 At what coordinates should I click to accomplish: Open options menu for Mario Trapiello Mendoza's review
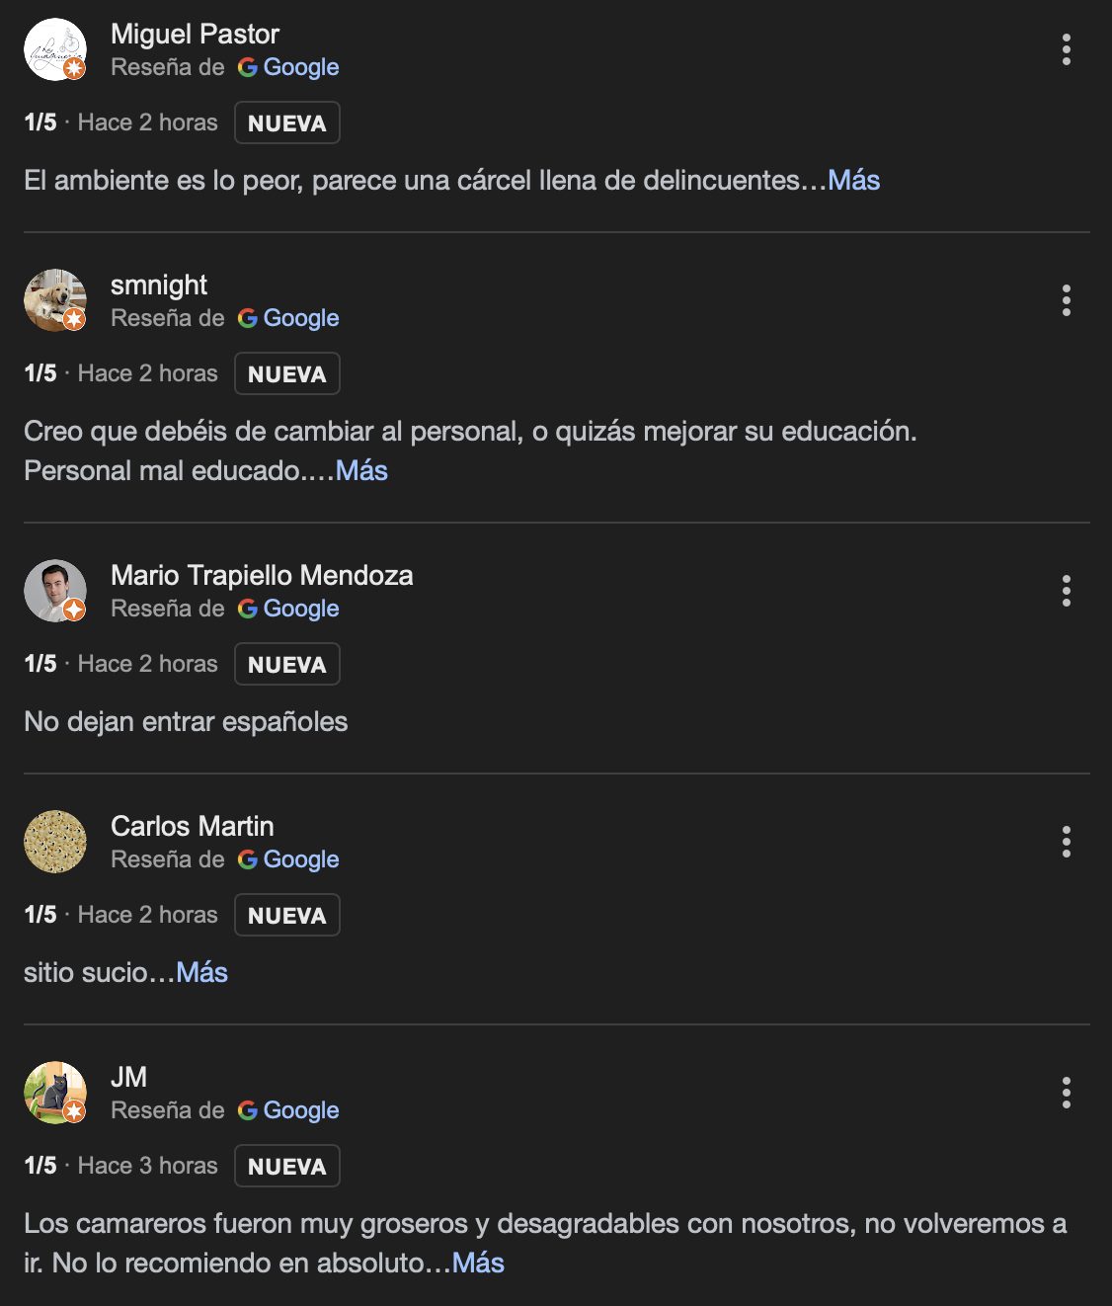(1066, 591)
